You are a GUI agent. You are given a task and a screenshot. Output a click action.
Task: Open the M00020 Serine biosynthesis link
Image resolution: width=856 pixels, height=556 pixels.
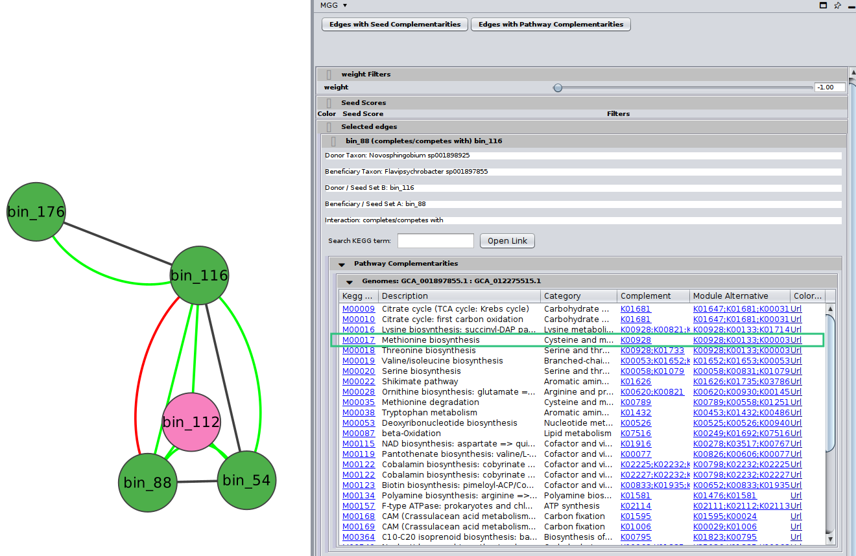click(359, 371)
